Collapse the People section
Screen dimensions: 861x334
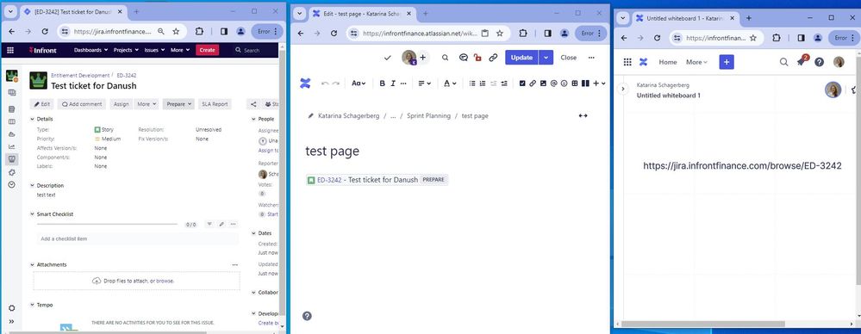[253, 119]
